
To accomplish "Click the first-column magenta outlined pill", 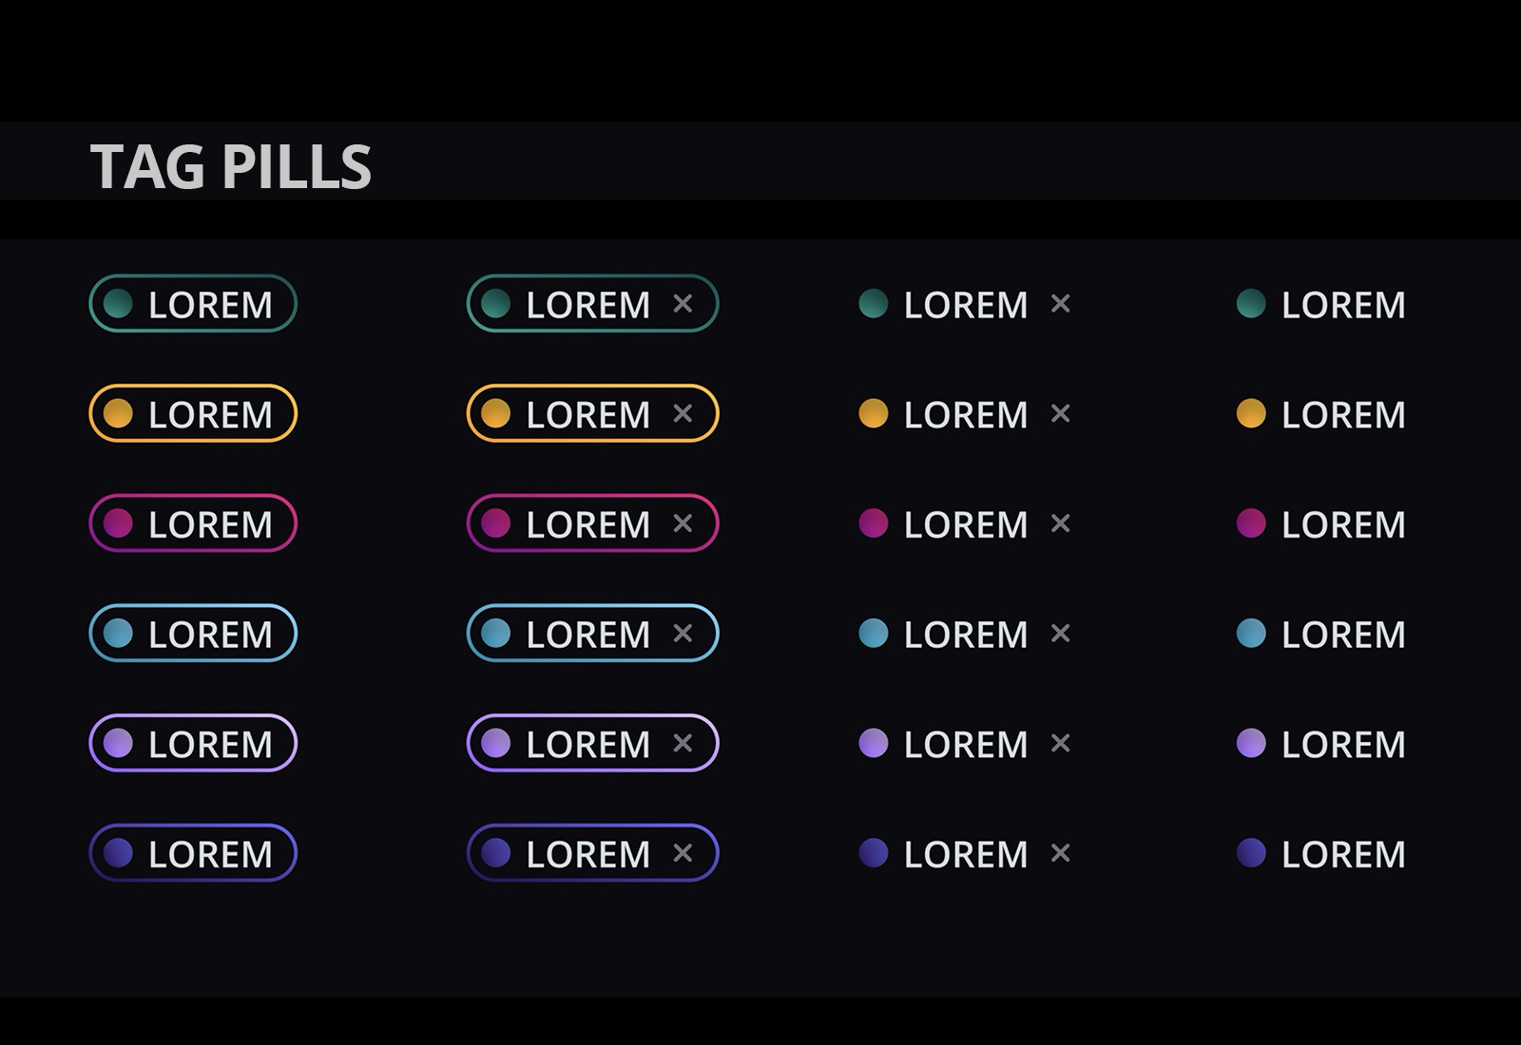I will [x=193, y=523].
